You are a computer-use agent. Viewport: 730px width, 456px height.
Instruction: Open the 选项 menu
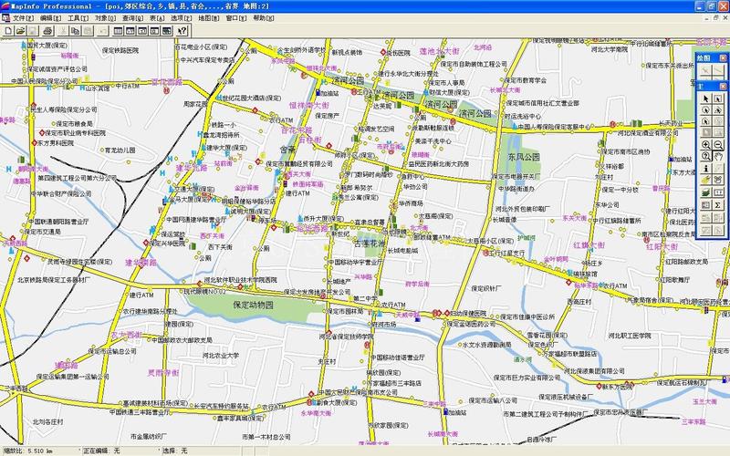181,18
